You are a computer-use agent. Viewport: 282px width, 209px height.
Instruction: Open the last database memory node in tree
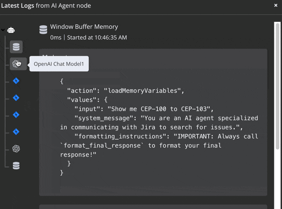pyautogui.click(x=16, y=166)
